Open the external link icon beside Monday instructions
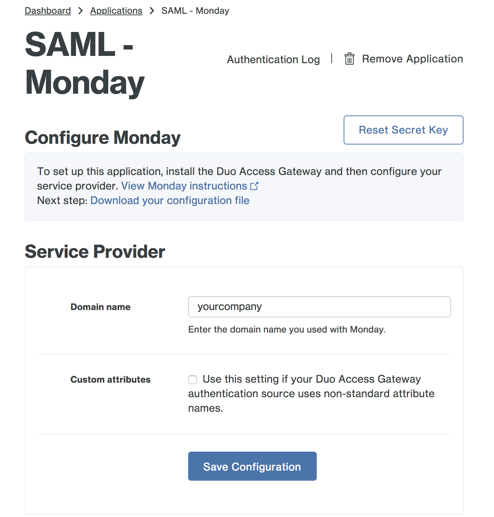The height and width of the screenshot is (517, 494). (x=255, y=186)
